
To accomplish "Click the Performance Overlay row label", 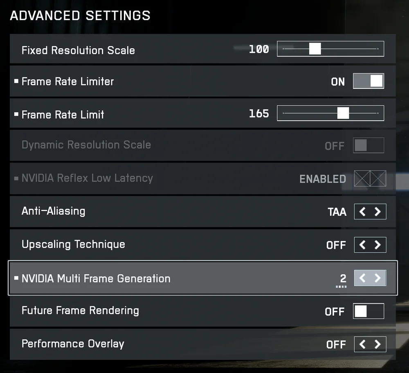I will click(x=73, y=344).
